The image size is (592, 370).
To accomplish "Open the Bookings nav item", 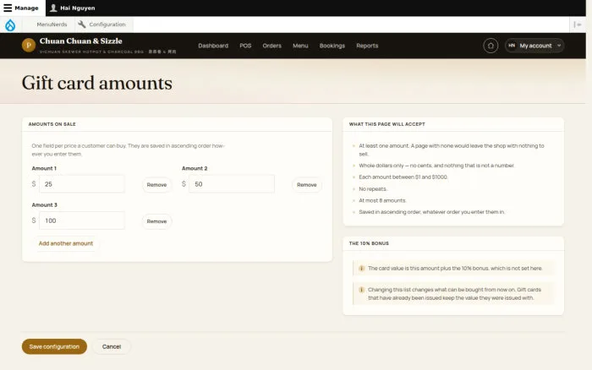I will pos(332,46).
